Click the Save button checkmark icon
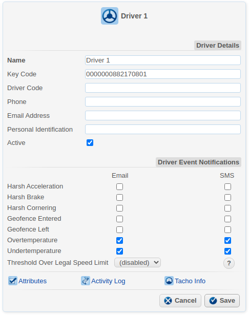The width and height of the screenshot is (249, 315). click(213, 301)
